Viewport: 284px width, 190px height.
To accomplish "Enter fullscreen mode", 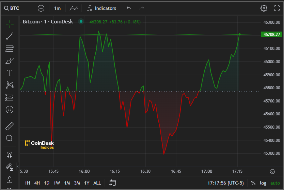I will coord(277,8).
